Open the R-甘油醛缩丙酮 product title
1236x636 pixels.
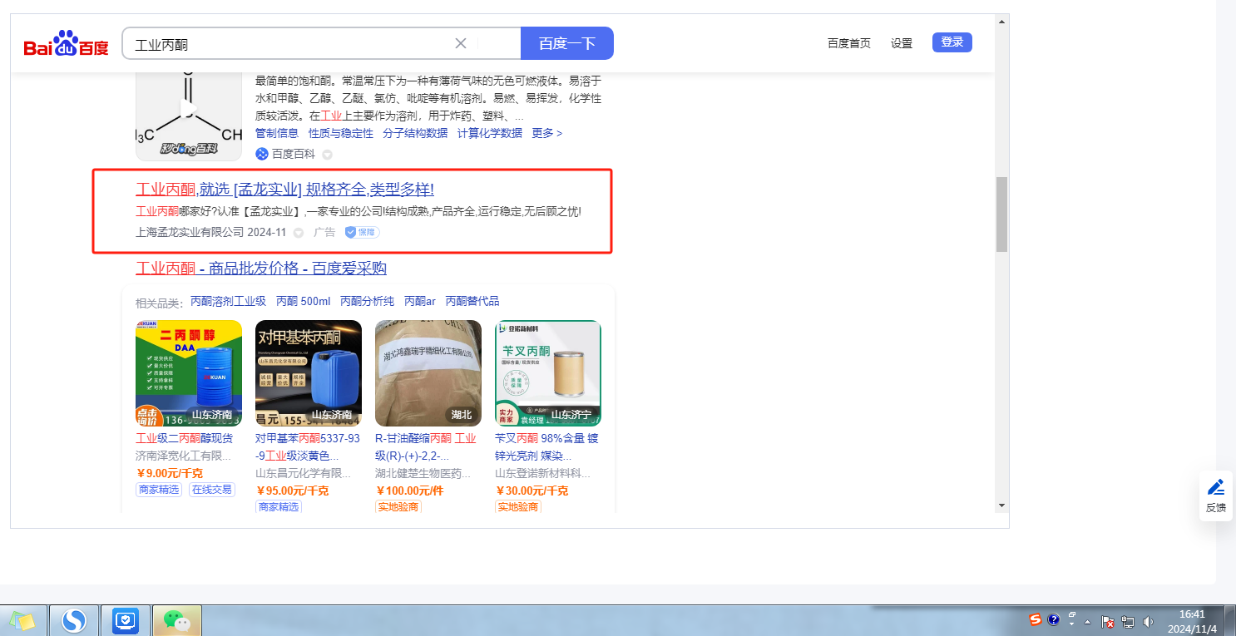[x=426, y=446]
